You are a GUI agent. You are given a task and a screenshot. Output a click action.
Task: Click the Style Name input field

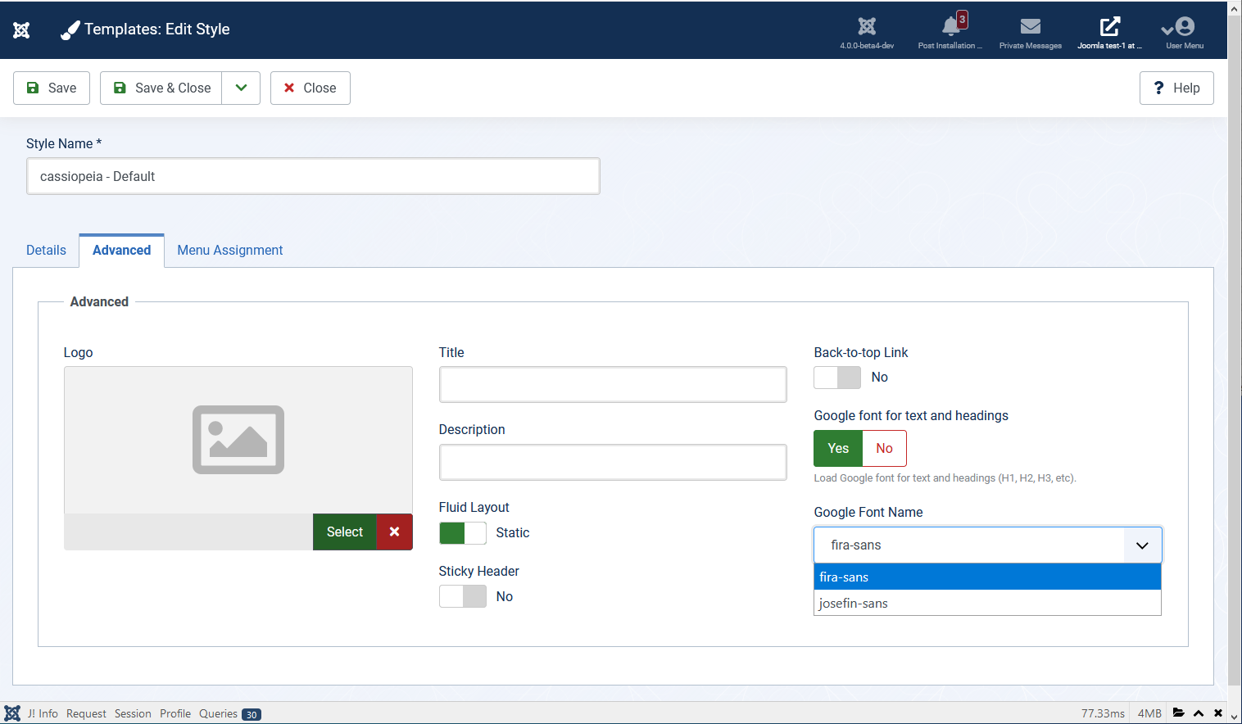coord(313,176)
